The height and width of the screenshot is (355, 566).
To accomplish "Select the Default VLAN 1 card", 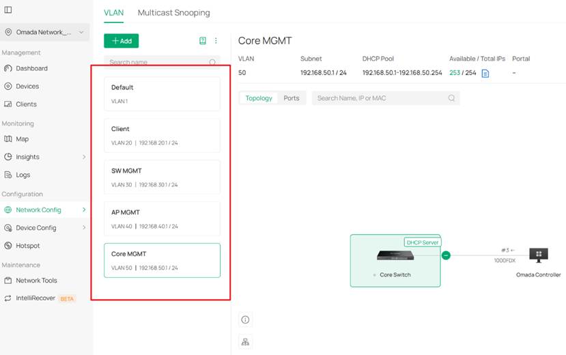I will pos(162,94).
